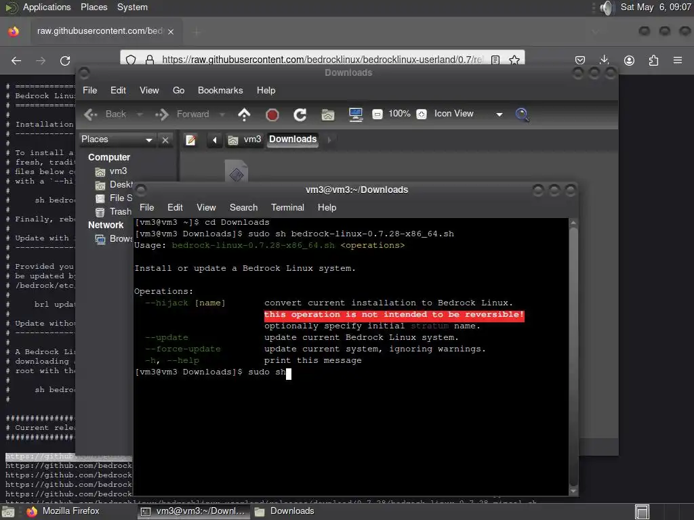Viewport: 694px width, 520px height.
Task: Click the red Stop loading icon
Action: coord(272,115)
